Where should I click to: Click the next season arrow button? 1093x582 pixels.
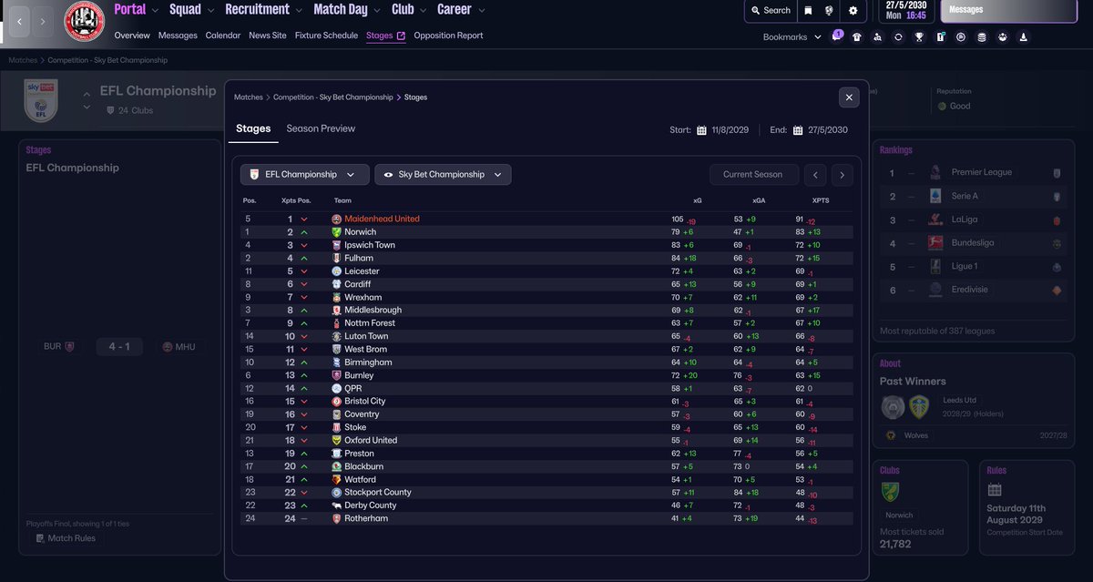coord(841,174)
